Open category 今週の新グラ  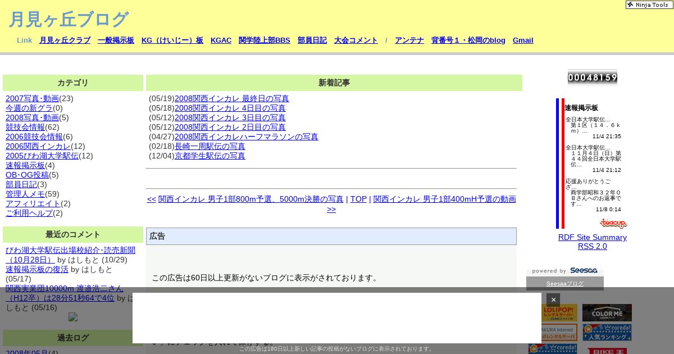tap(29, 108)
